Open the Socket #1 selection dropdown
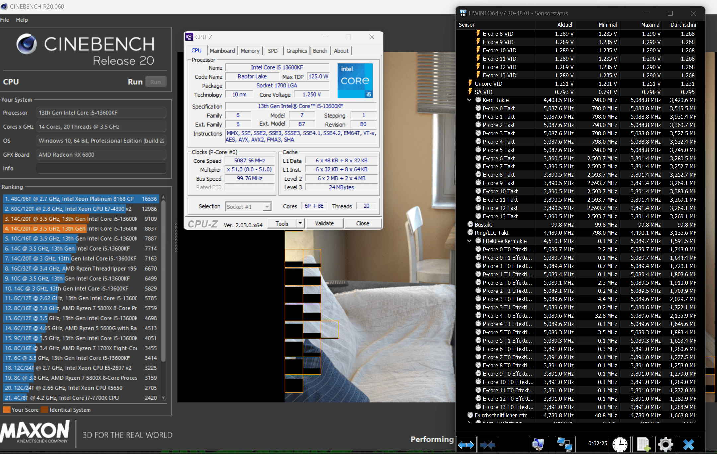 click(267, 207)
